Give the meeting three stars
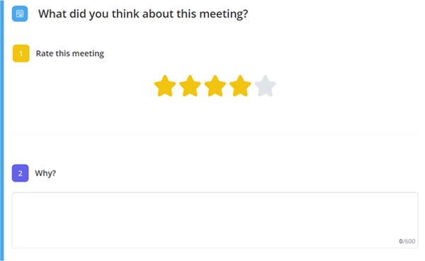Image resolution: width=425 pixels, height=261 pixels. (215, 86)
